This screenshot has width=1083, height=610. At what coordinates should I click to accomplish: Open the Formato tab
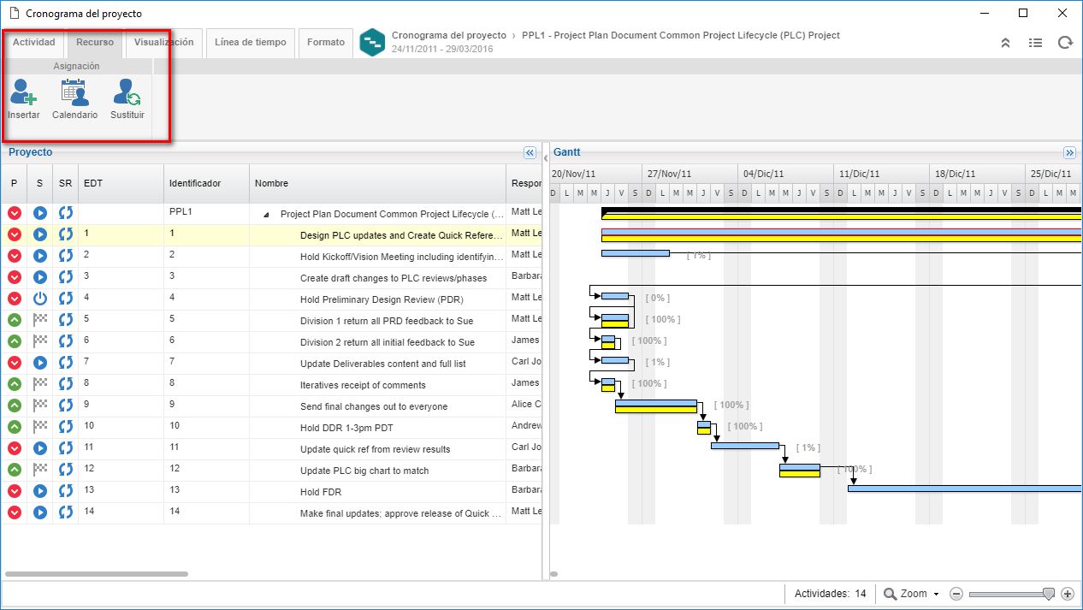(x=326, y=43)
